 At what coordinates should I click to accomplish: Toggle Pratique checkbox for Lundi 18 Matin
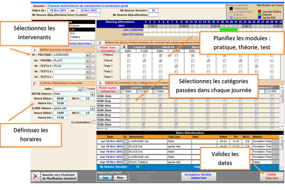coord(128,56)
